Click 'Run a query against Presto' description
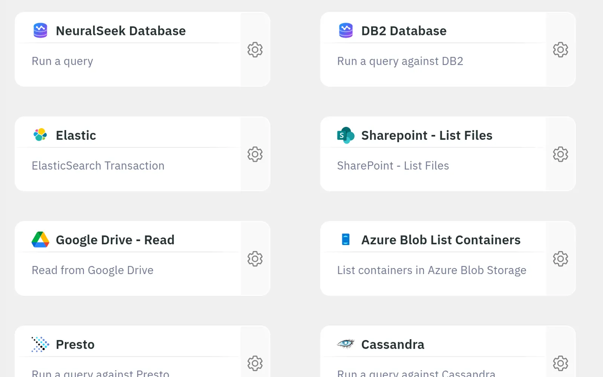The image size is (603, 377). [100, 373]
